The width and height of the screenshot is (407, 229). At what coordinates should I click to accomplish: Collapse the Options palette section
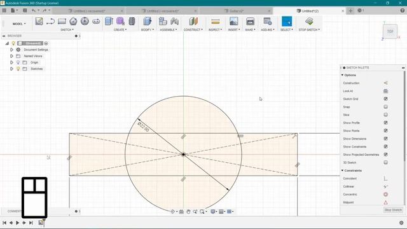click(342, 75)
